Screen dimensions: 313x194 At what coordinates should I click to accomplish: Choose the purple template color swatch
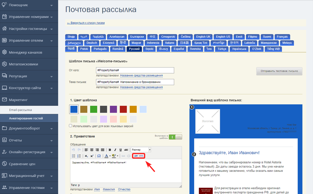coord(114,109)
